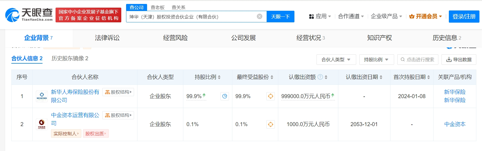Open the 应用 dropdown menu
The height and width of the screenshot is (151, 482).
320,16
